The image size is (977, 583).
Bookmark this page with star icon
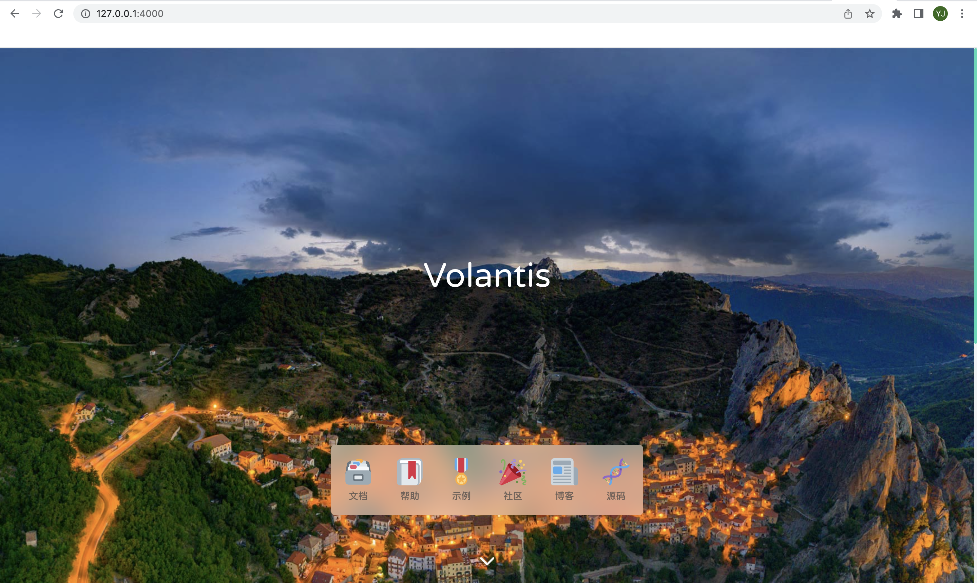[x=869, y=14]
